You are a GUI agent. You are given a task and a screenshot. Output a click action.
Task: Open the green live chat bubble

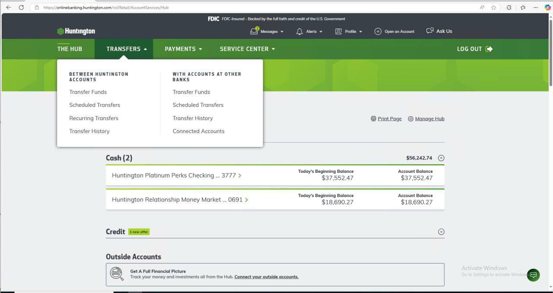point(533,275)
